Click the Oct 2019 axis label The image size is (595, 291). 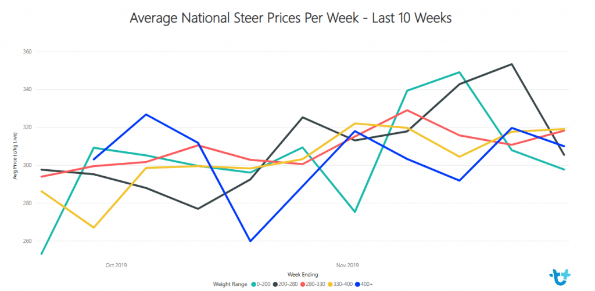pos(116,265)
